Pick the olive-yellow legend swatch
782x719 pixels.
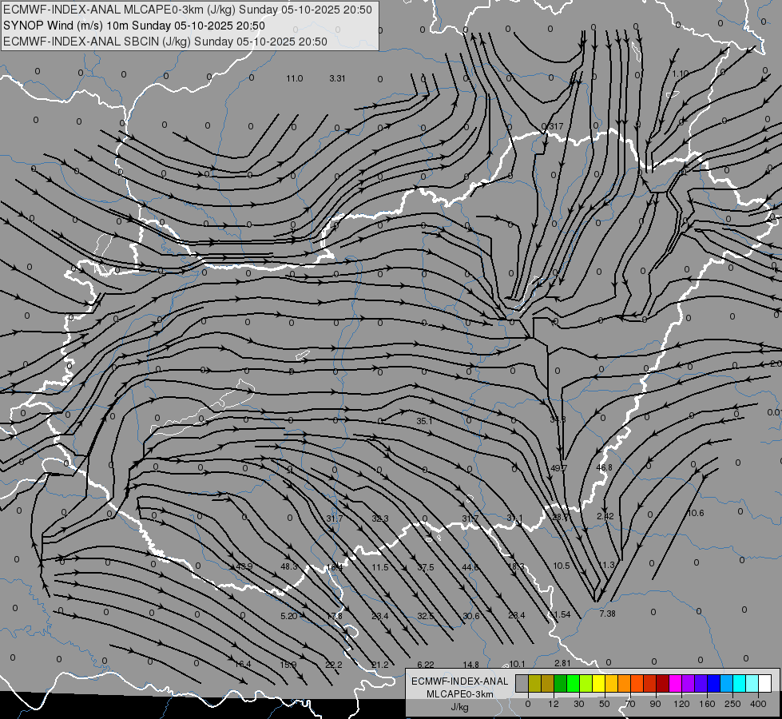tap(534, 683)
